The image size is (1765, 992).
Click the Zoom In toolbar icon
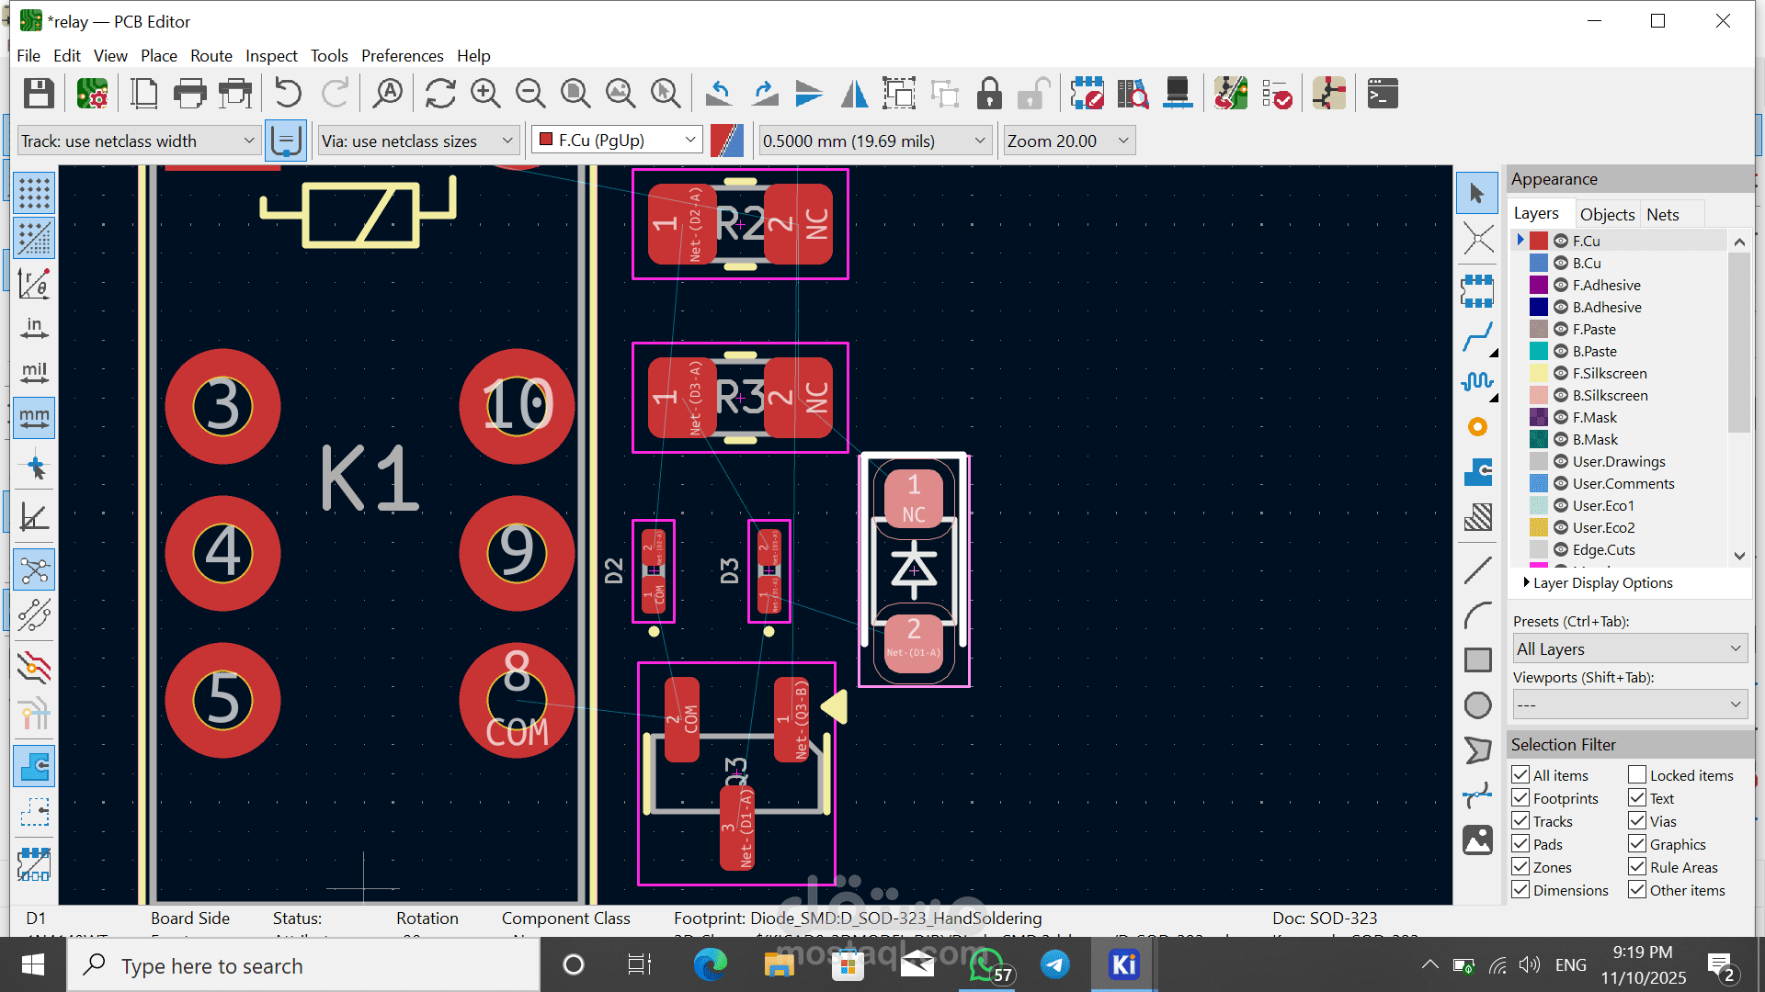click(x=484, y=94)
